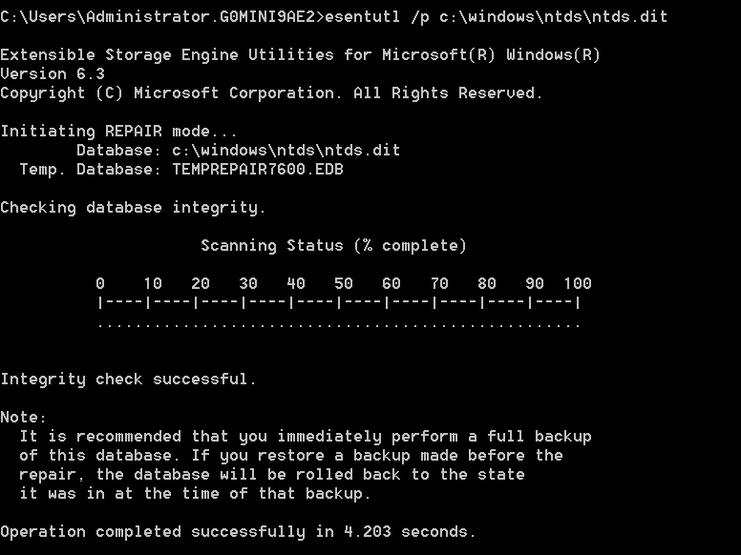Click the 50 mark on progress scale
The image size is (741, 555).
343,284
